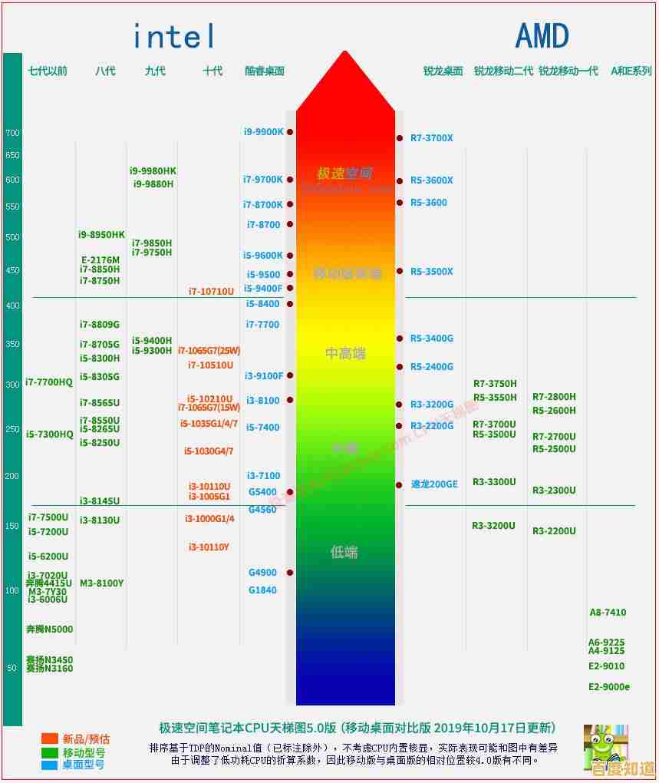Open the A和E系列 column header

[x=629, y=71]
